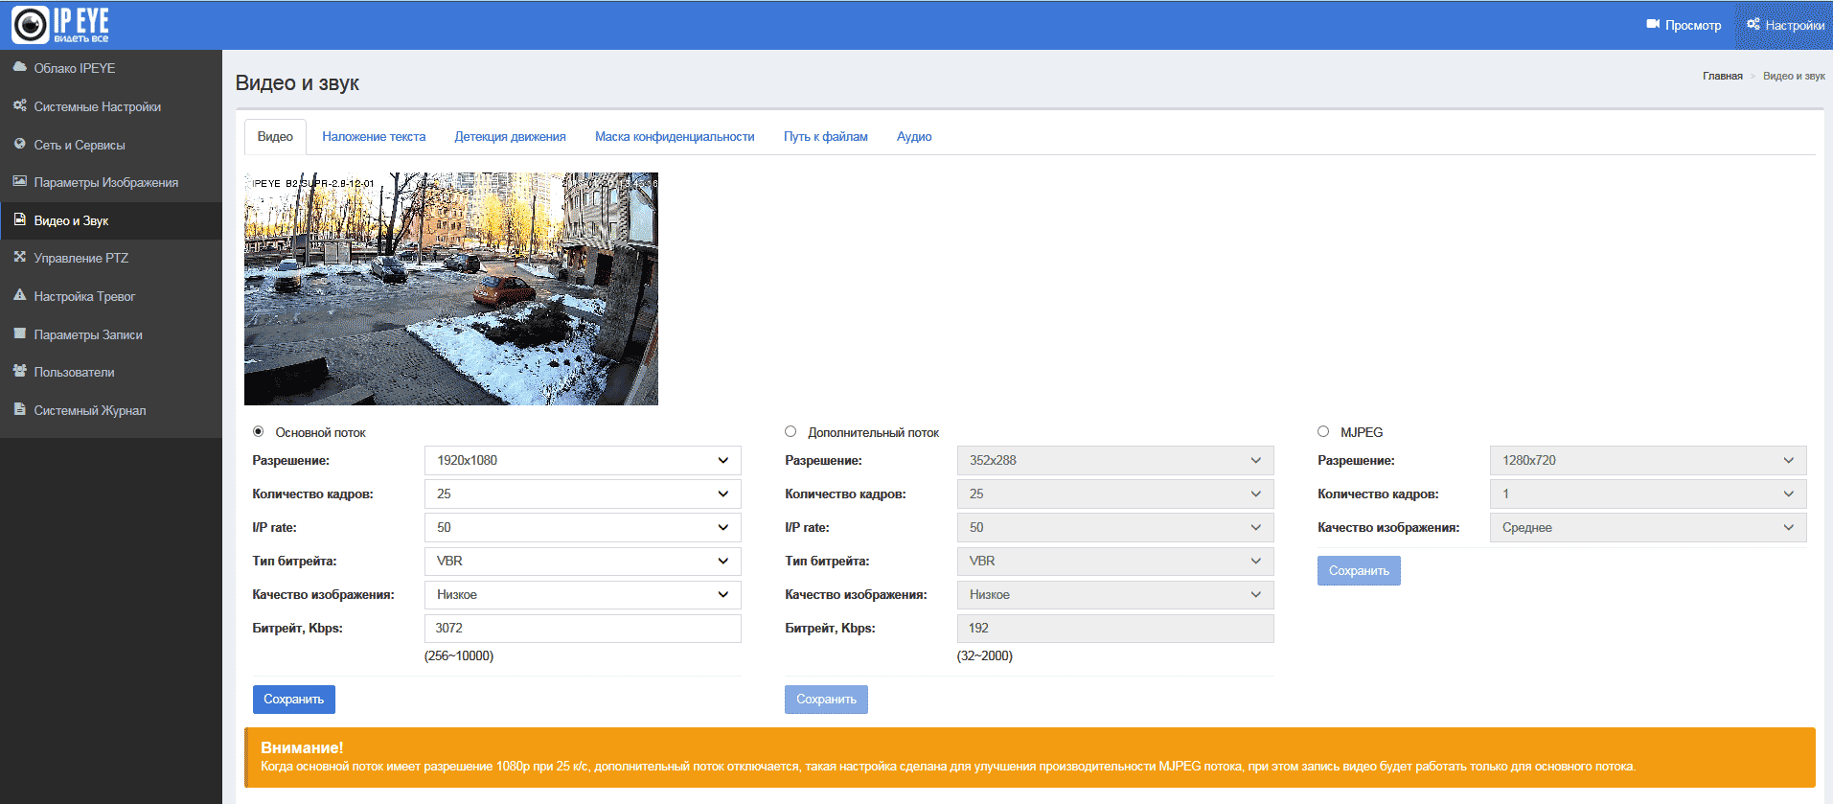
Task: Click Сохранить under MJPEG settings
Action: 1359,571
